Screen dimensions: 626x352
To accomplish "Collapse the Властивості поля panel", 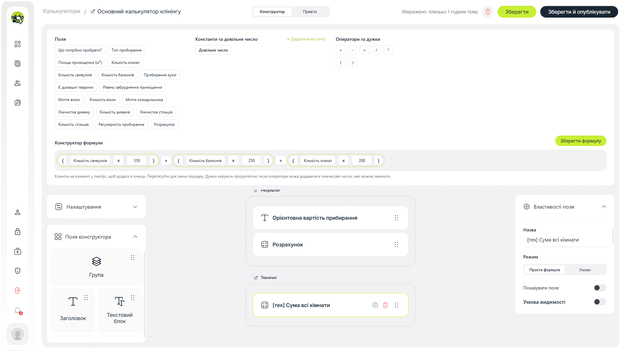I will 604,207.
